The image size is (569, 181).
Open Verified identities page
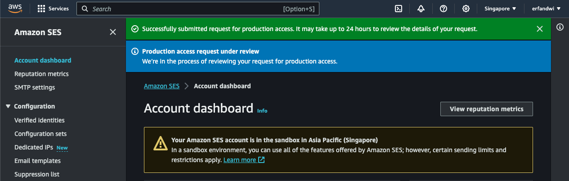pos(40,120)
